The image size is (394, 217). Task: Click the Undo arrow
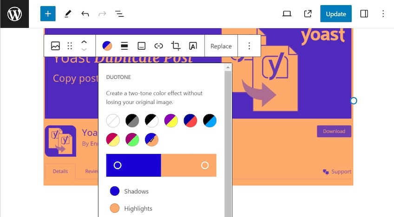tap(85, 14)
